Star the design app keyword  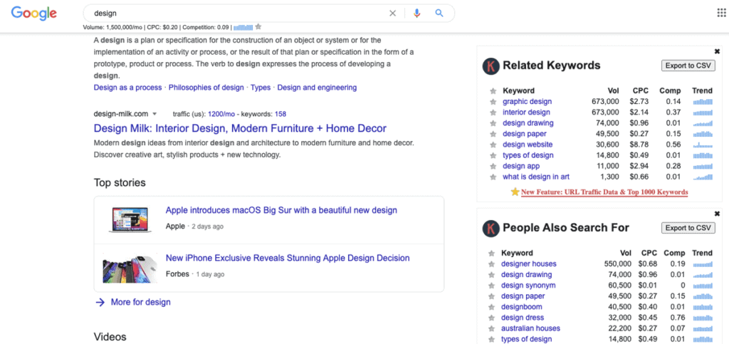[493, 167]
